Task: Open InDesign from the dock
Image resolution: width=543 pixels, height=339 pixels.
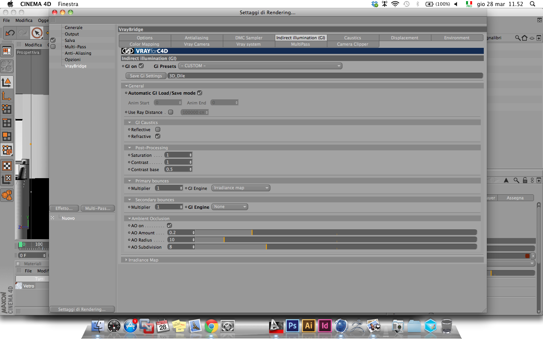Action: click(x=325, y=325)
